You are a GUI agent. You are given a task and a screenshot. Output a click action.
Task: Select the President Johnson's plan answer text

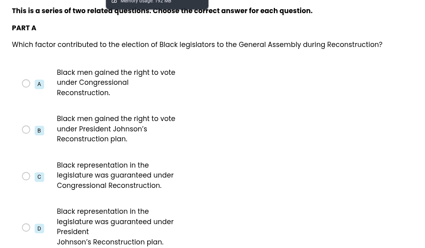116,129
